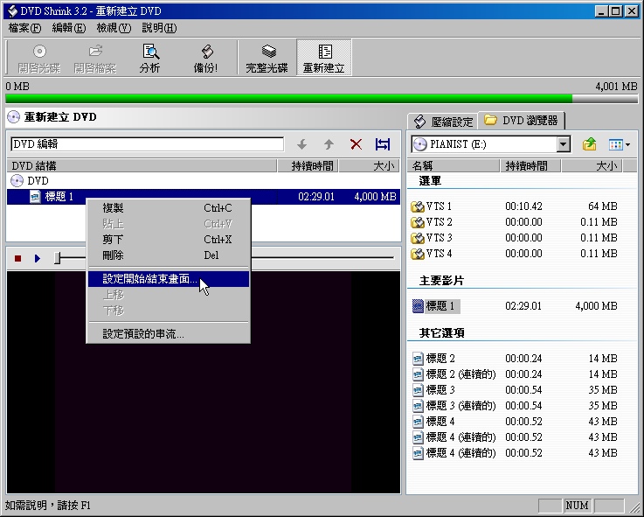Switch to the DVD 瀏覽器 tab
This screenshot has width=644, height=517.
521,120
